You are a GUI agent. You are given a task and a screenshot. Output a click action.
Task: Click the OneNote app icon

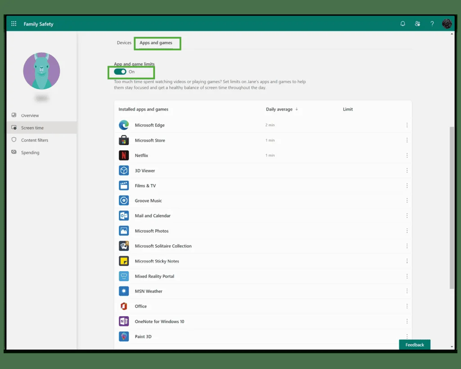click(x=124, y=321)
